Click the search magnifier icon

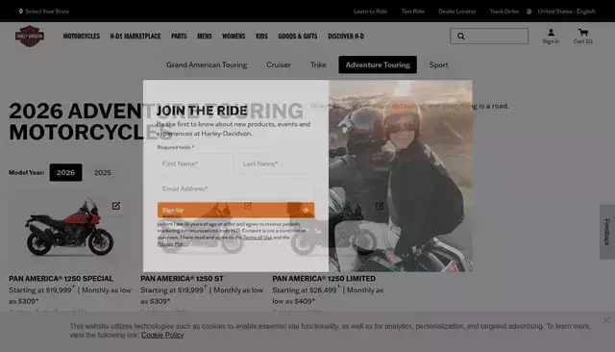(461, 37)
